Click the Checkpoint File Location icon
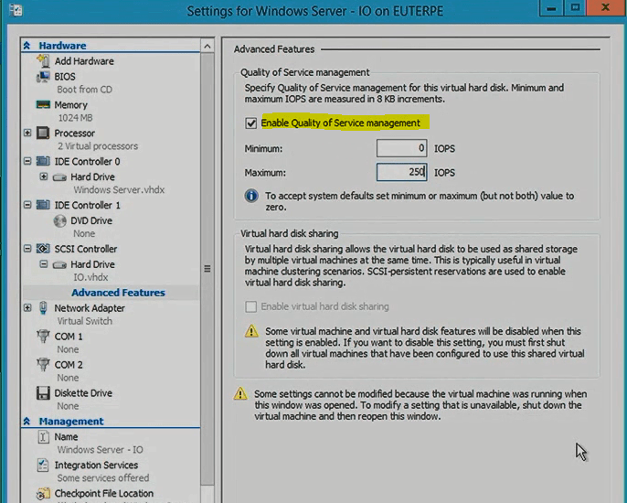Viewport: 627px width, 503px height. pyautogui.click(x=43, y=494)
